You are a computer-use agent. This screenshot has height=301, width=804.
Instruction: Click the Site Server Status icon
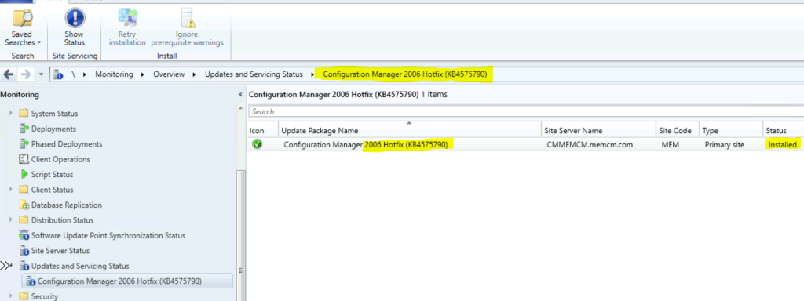pyautogui.click(x=24, y=251)
